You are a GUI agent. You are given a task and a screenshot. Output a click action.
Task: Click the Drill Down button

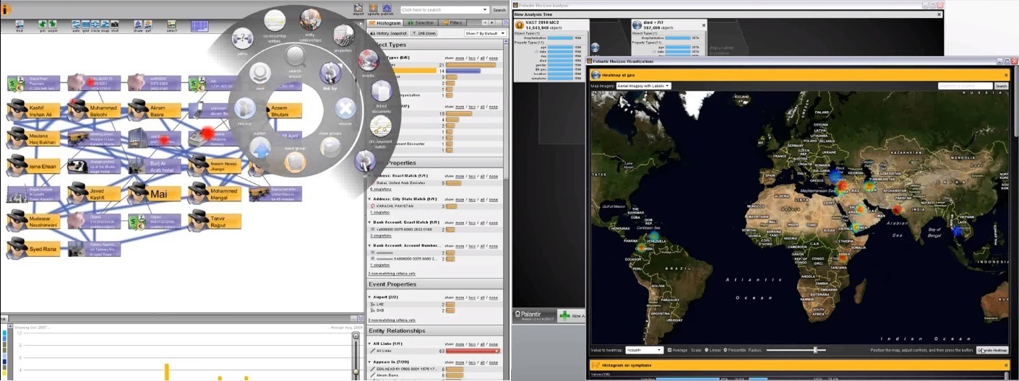point(424,33)
